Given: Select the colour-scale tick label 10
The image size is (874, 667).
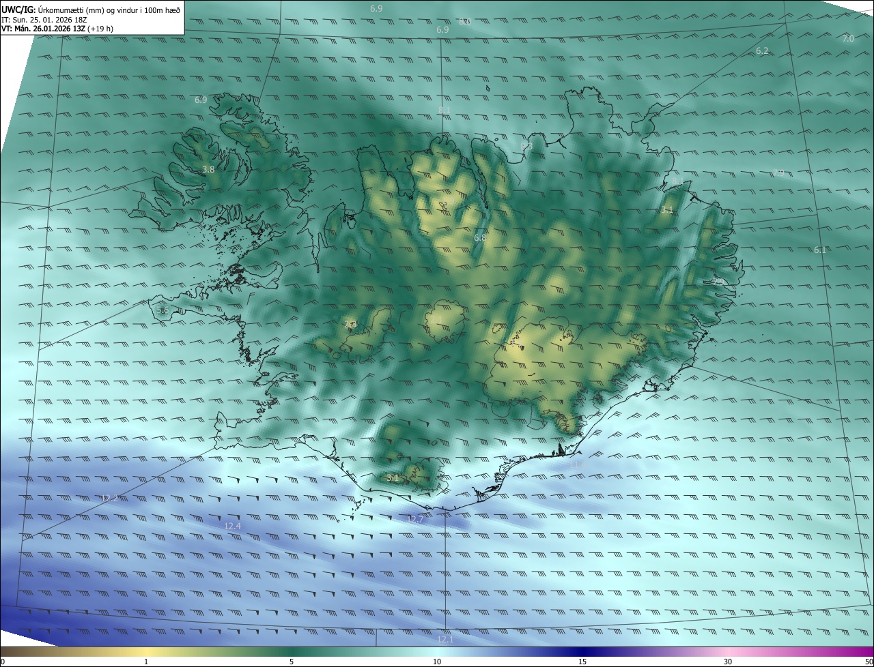Looking at the screenshot, I should point(437,662).
